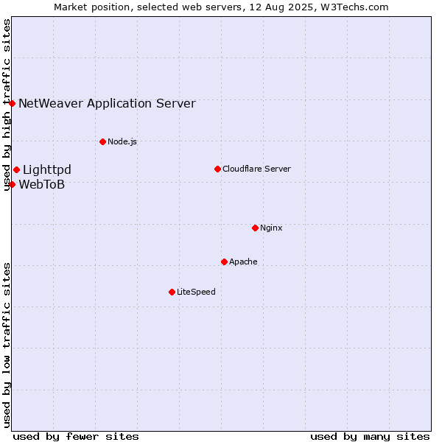Click the red LiteSpeed data point
The image size is (442, 442).
(172, 292)
